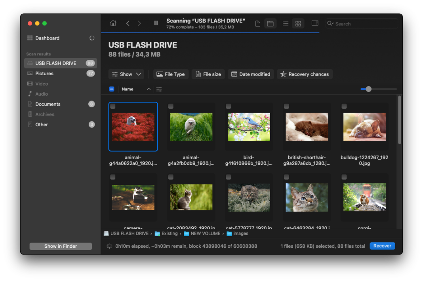Click the blue Recover button
This screenshot has height=281, width=423.
[x=382, y=246]
